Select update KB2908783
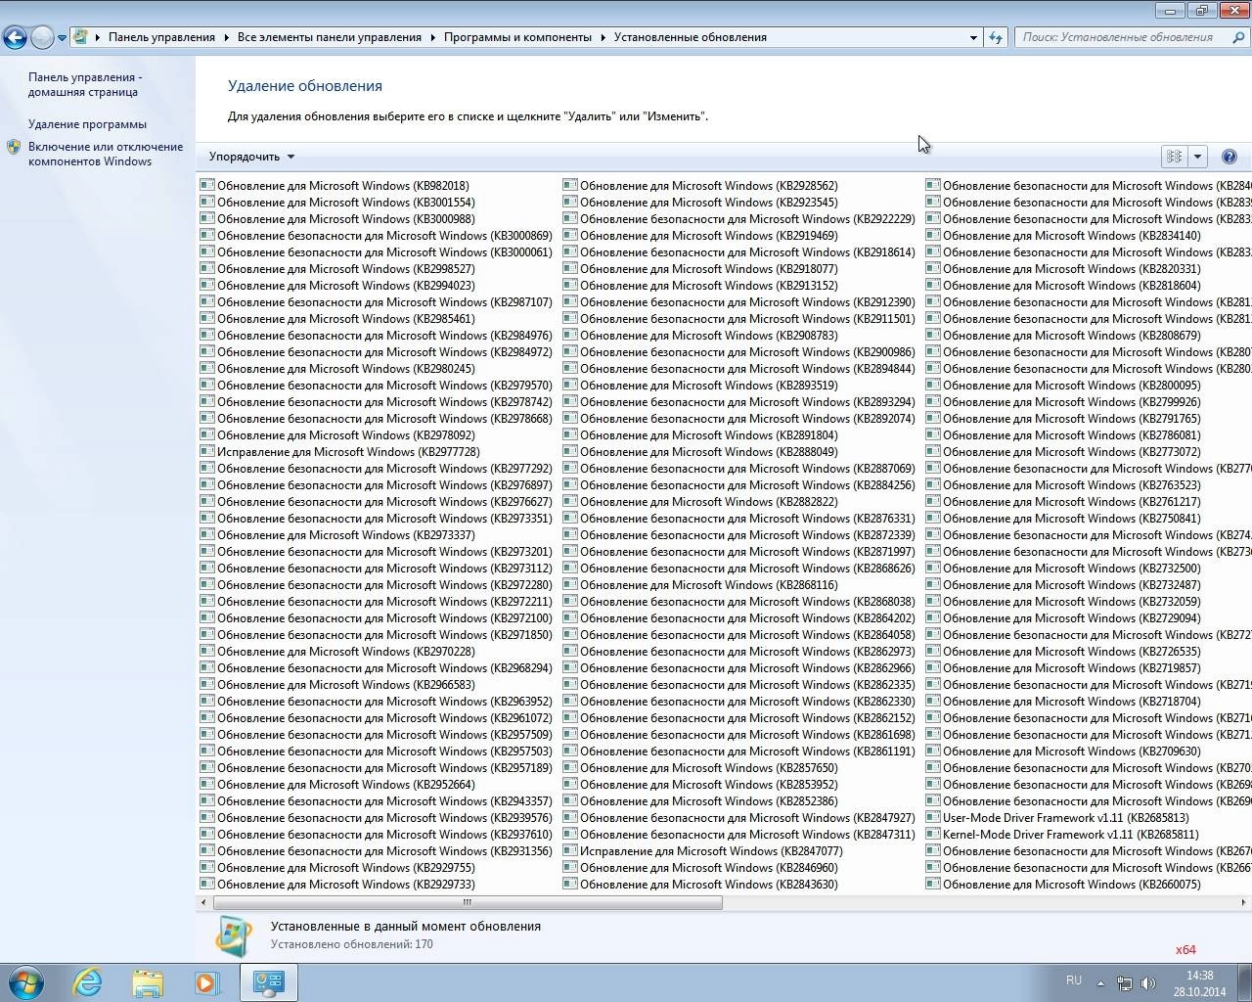The height and width of the screenshot is (1002, 1252). 700,335
